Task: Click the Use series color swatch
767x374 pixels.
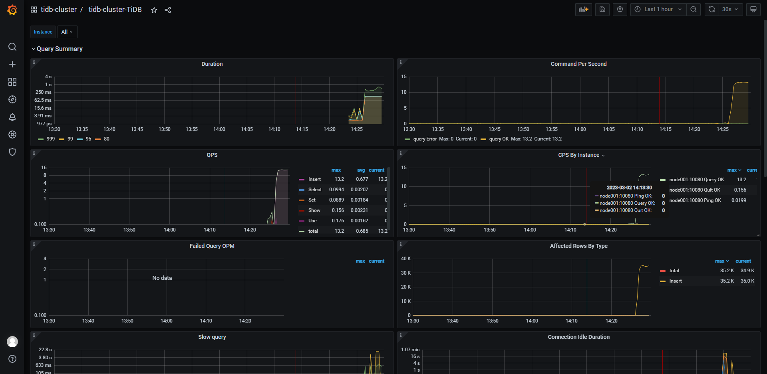Action: [x=302, y=221]
